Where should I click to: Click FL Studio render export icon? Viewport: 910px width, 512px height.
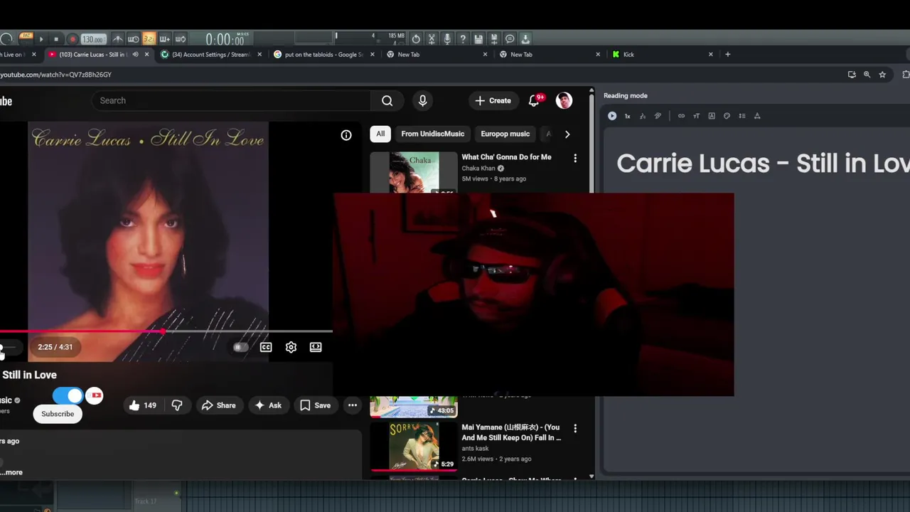tap(494, 39)
